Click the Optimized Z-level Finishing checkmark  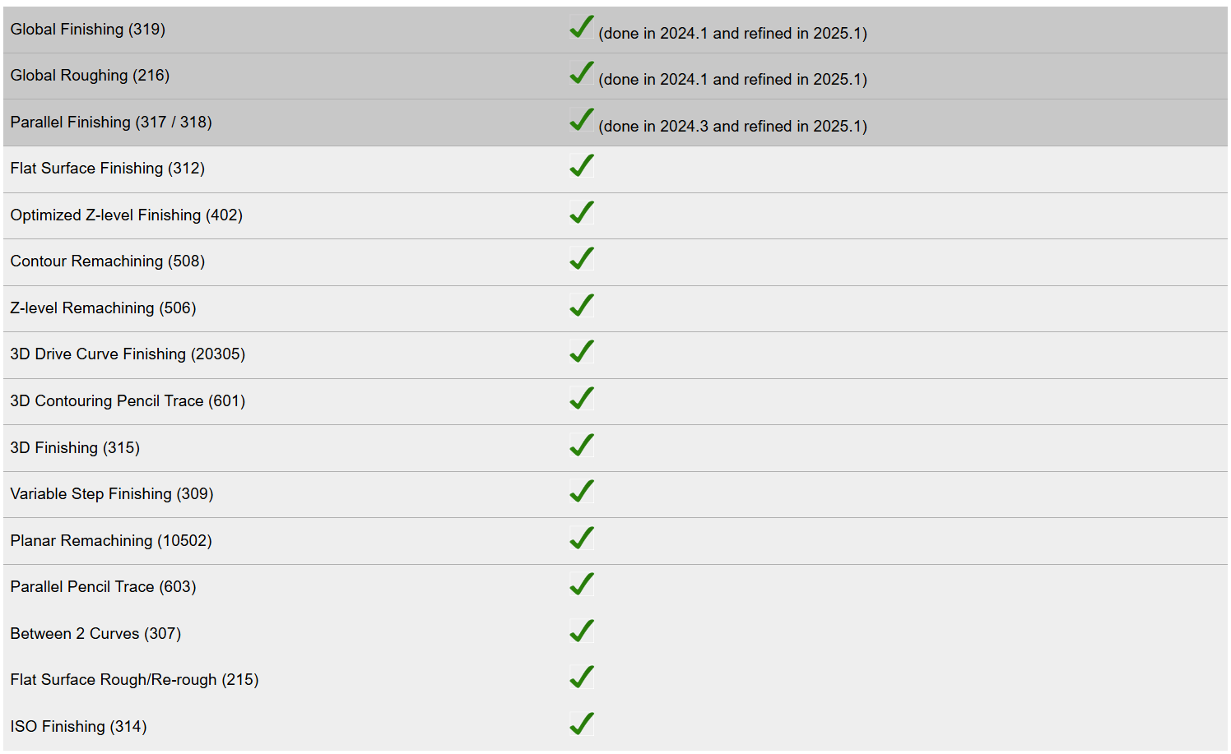click(582, 213)
